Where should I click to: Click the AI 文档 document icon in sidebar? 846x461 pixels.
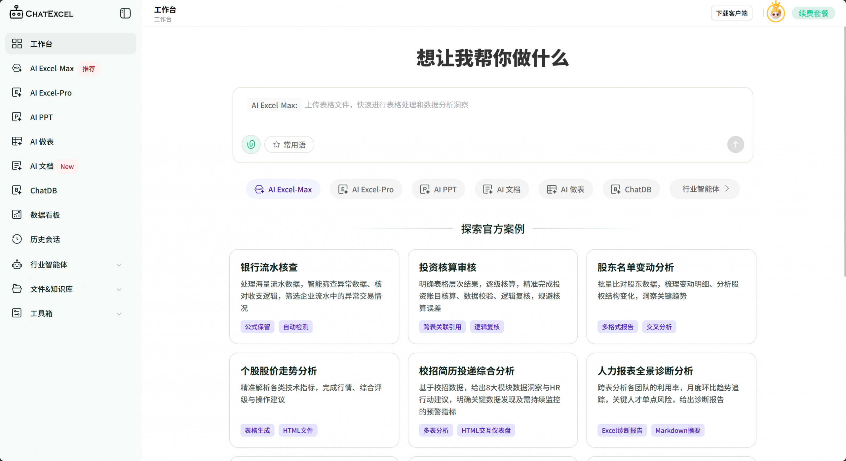click(17, 166)
